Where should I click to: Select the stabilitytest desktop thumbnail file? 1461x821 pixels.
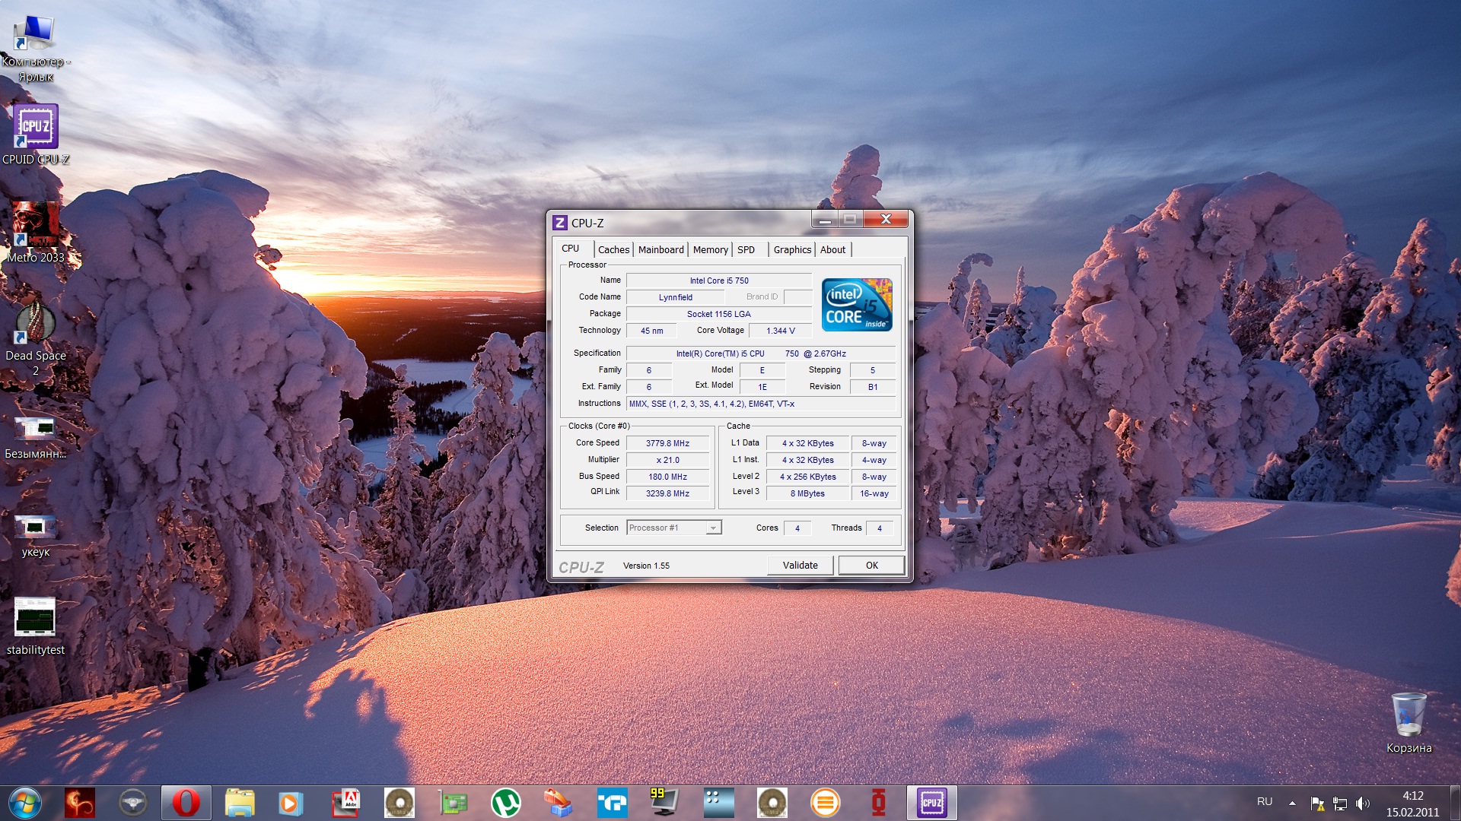click(x=36, y=626)
